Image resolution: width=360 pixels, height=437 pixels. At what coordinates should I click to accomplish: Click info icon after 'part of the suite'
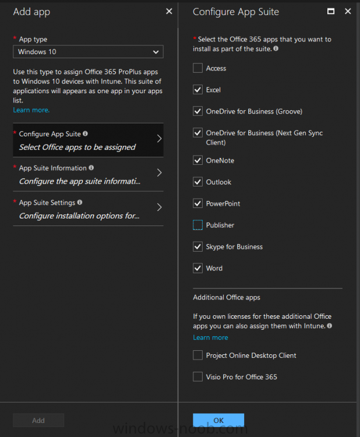[276, 48]
